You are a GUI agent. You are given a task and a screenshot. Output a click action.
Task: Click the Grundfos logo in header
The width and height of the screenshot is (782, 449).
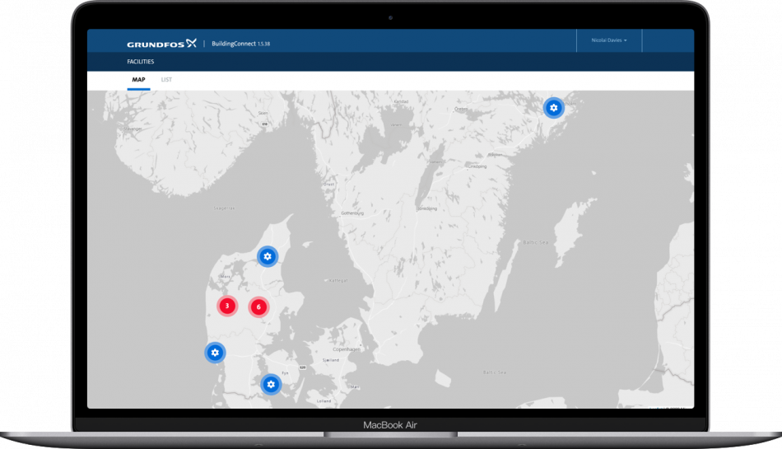pos(161,44)
